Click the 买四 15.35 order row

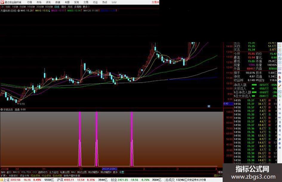point(255,46)
